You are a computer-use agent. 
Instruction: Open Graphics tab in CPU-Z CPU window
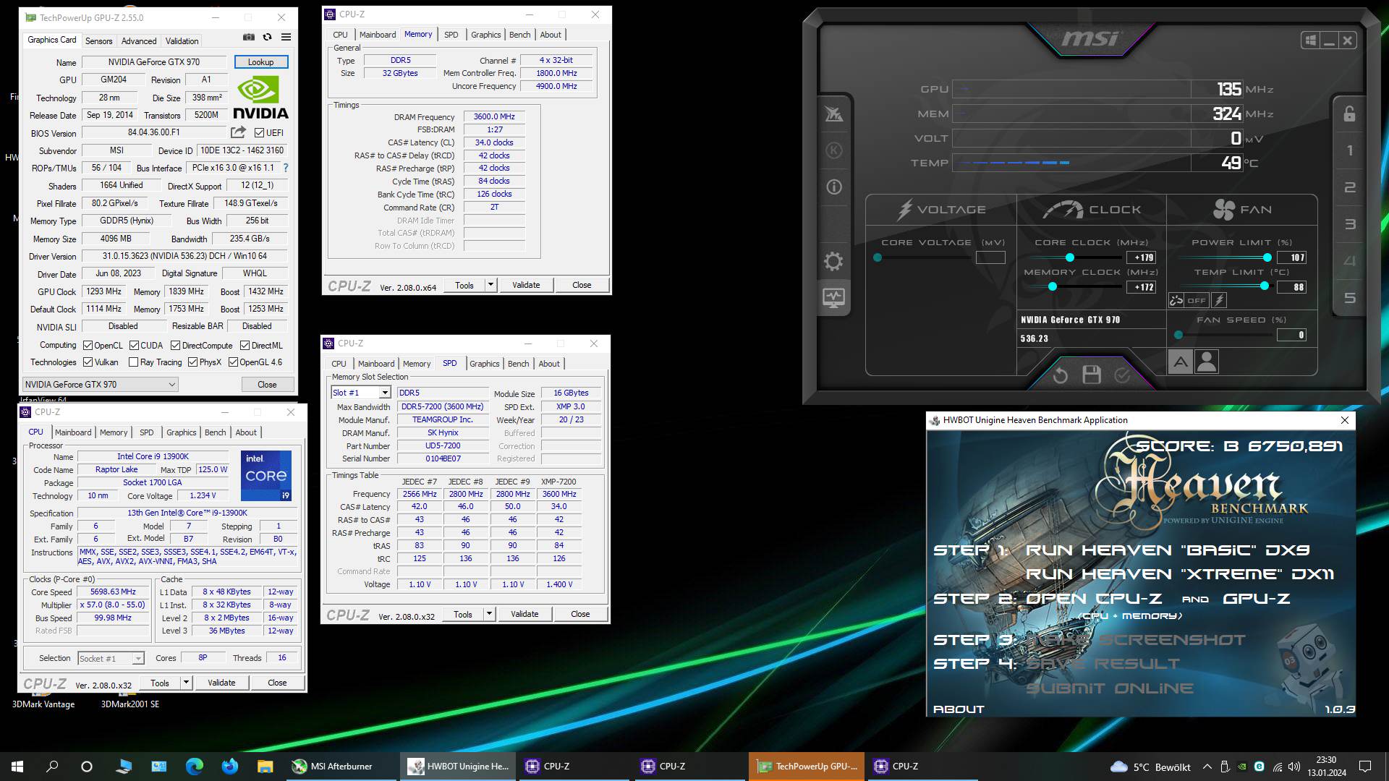point(181,432)
